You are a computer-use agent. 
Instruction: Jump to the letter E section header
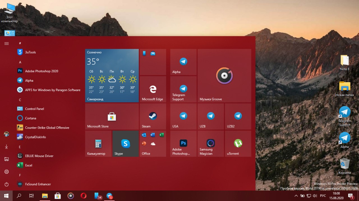[x=20, y=147]
